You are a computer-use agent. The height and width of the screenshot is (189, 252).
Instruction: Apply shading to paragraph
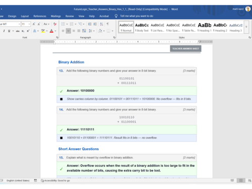tap(100, 31)
